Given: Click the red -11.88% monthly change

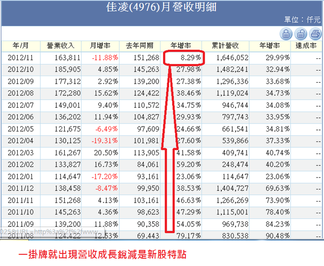Looking at the screenshot, I should pos(105,57).
